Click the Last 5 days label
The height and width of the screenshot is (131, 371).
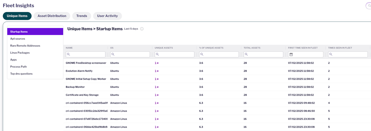pyautogui.click(x=131, y=29)
